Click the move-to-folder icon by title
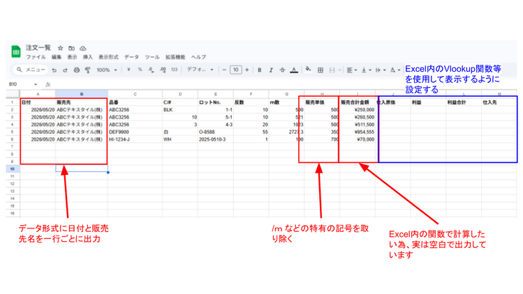Image resolution: width=523 pixels, height=294 pixels. tap(71, 48)
